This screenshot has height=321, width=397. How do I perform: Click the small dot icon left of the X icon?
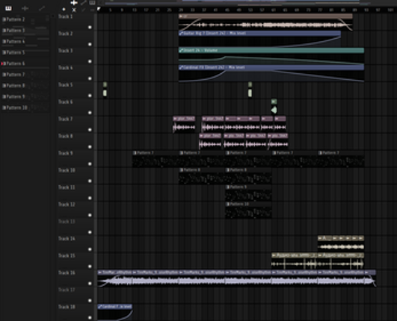coord(64,10)
